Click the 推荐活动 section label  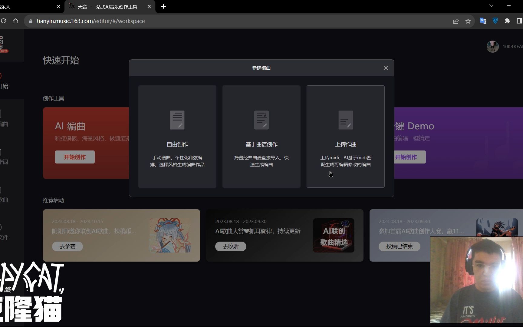(53, 200)
